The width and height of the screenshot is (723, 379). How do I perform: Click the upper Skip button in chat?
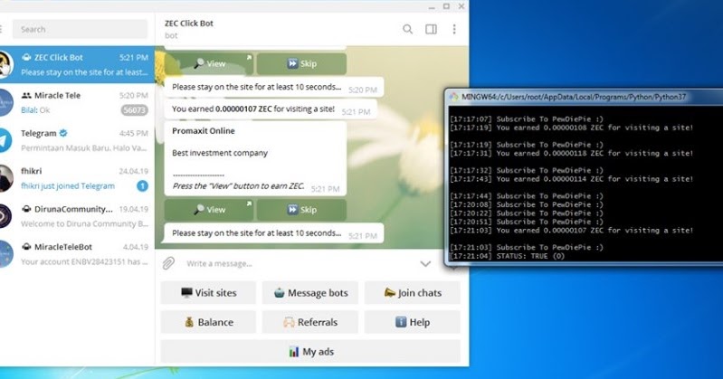pyautogui.click(x=301, y=63)
